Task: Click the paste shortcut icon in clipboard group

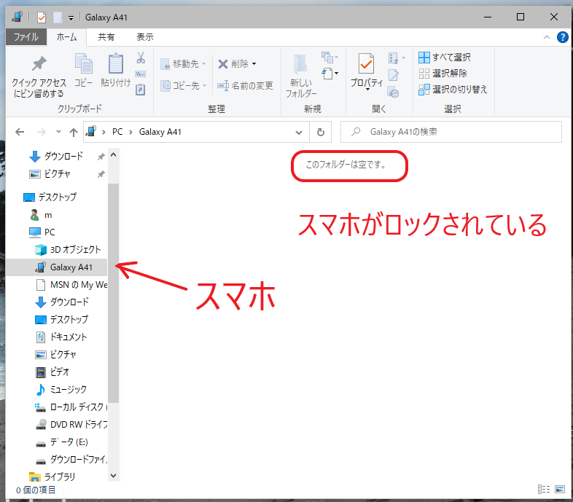Action: tap(141, 90)
